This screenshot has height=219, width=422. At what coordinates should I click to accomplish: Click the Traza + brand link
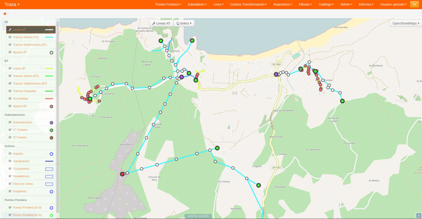(x=12, y=4)
